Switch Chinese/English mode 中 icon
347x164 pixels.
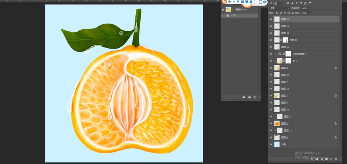tap(230, 2)
